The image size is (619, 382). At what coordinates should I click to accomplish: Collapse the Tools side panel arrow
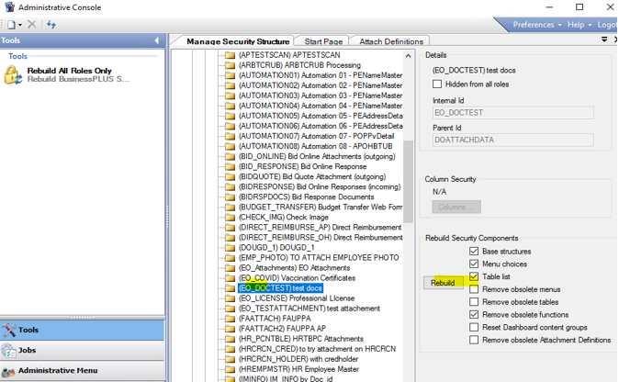[157, 40]
